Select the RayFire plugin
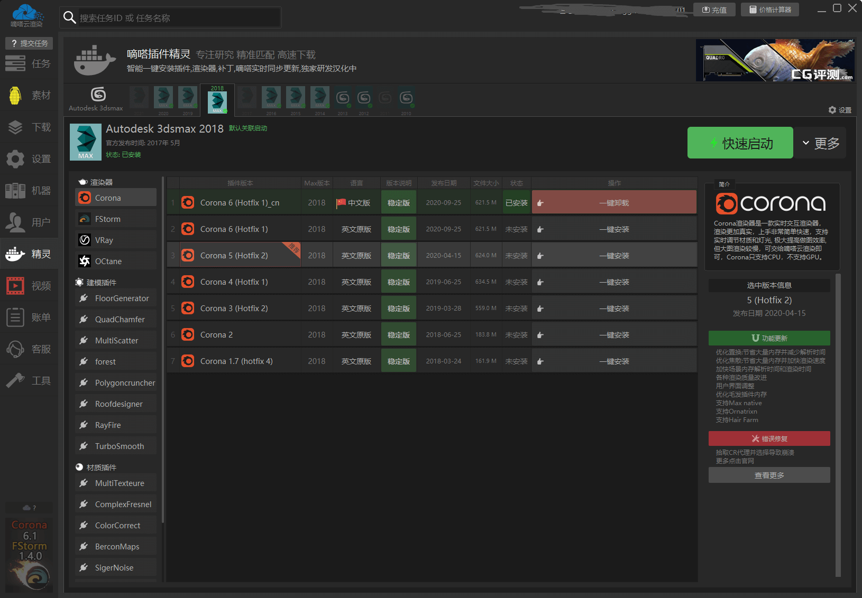This screenshot has height=598, width=862. pos(116,425)
